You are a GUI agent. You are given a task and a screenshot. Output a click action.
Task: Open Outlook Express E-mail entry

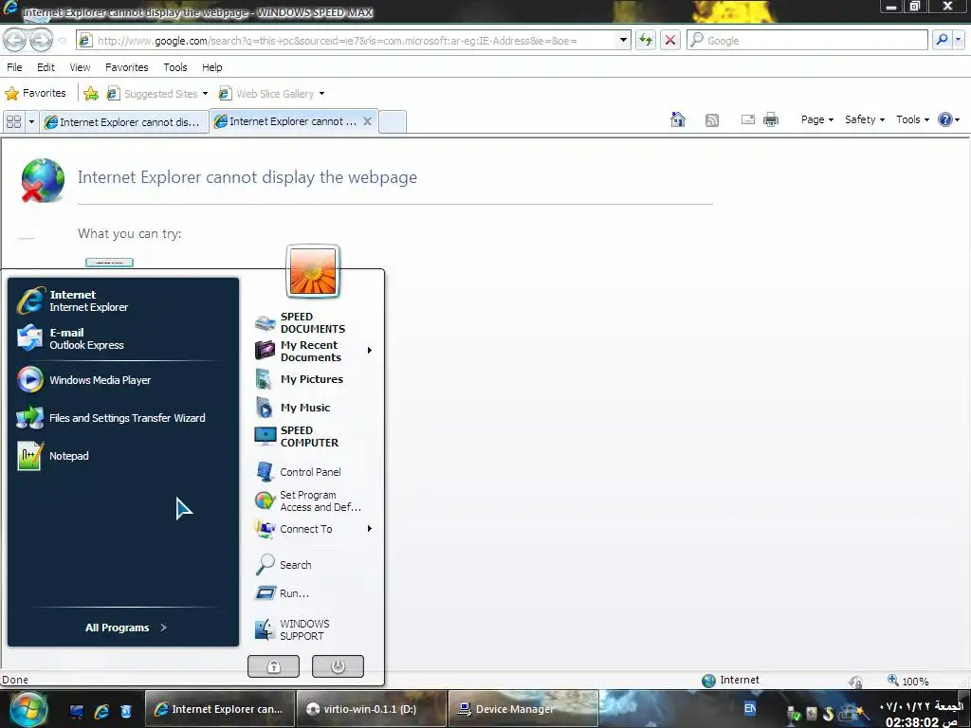pyautogui.click(x=123, y=338)
